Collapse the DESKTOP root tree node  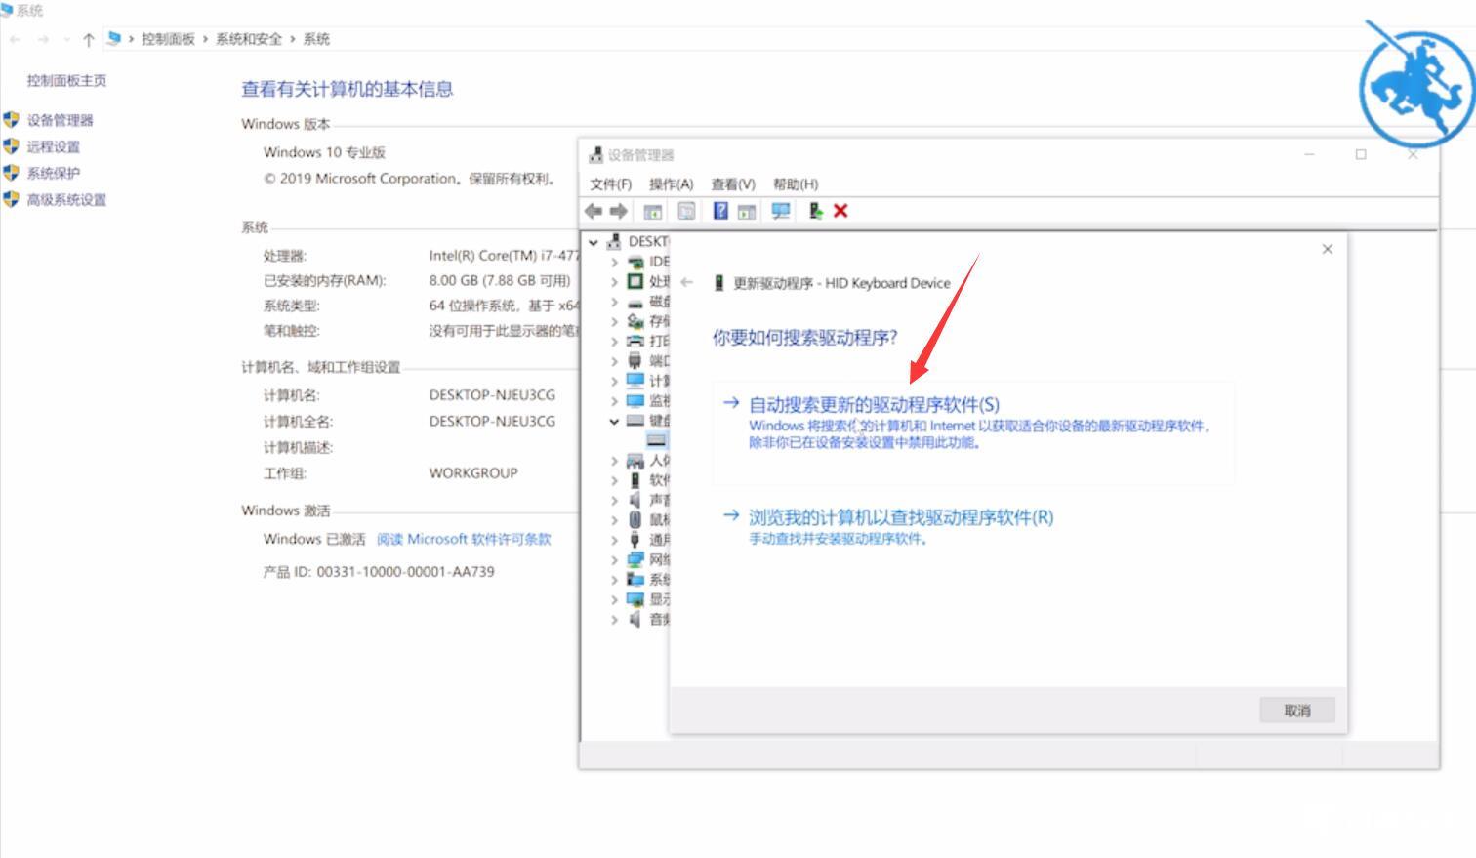click(x=594, y=242)
